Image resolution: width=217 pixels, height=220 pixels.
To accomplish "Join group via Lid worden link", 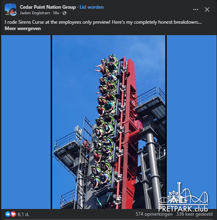I will pyautogui.click(x=91, y=7).
